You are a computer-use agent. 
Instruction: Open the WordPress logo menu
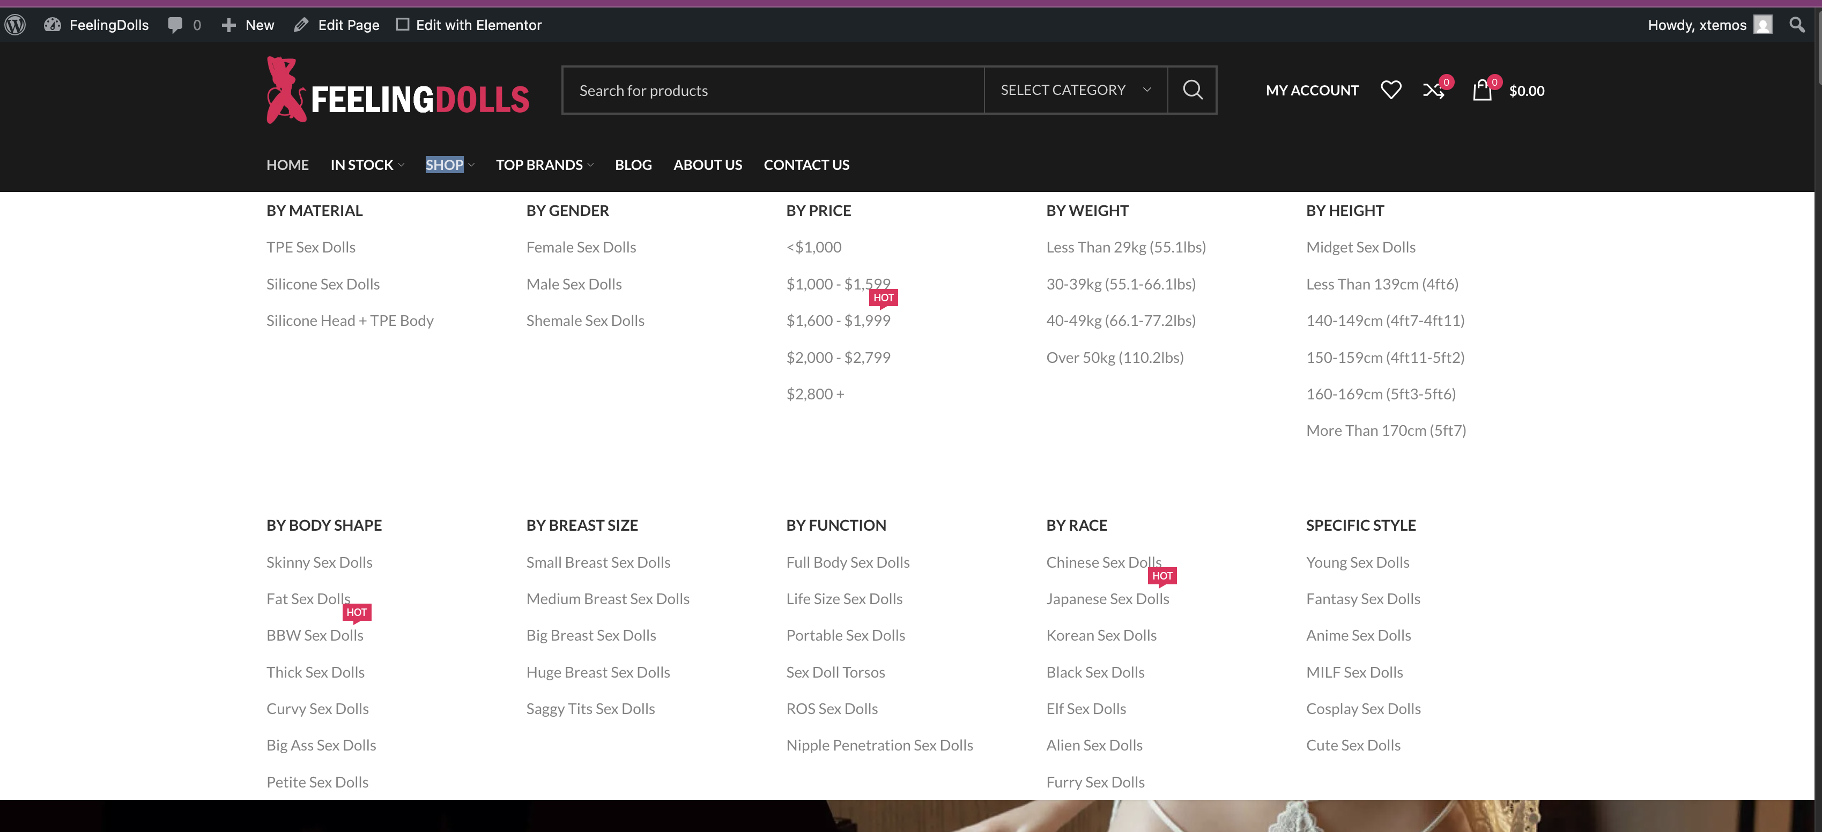[16, 25]
